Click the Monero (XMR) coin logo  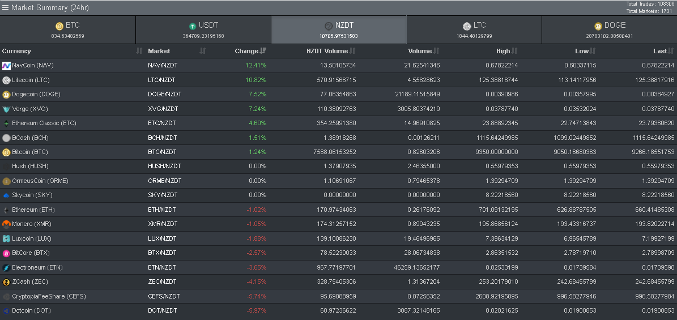click(x=6, y=224)
